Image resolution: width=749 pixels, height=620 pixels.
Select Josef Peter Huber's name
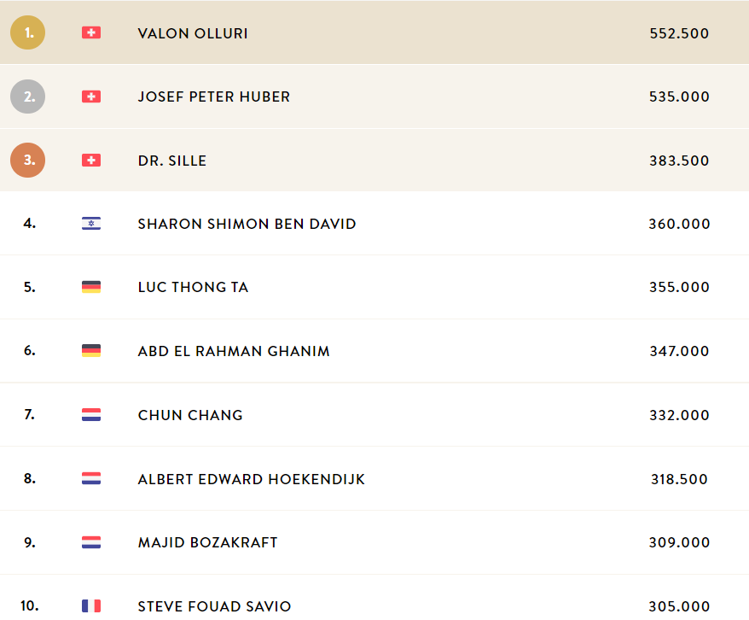pyautogui.click(x=214, y=97)
